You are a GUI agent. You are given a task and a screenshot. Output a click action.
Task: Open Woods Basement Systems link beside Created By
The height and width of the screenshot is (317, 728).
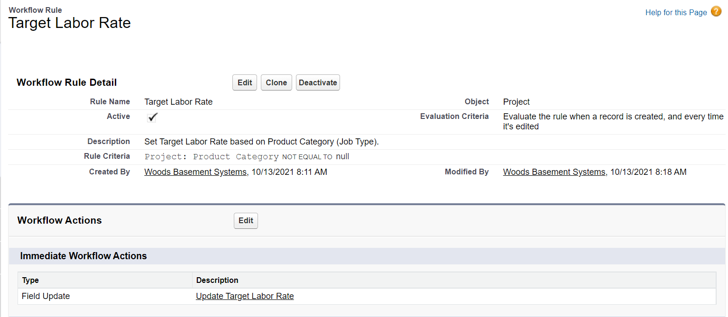195,172
